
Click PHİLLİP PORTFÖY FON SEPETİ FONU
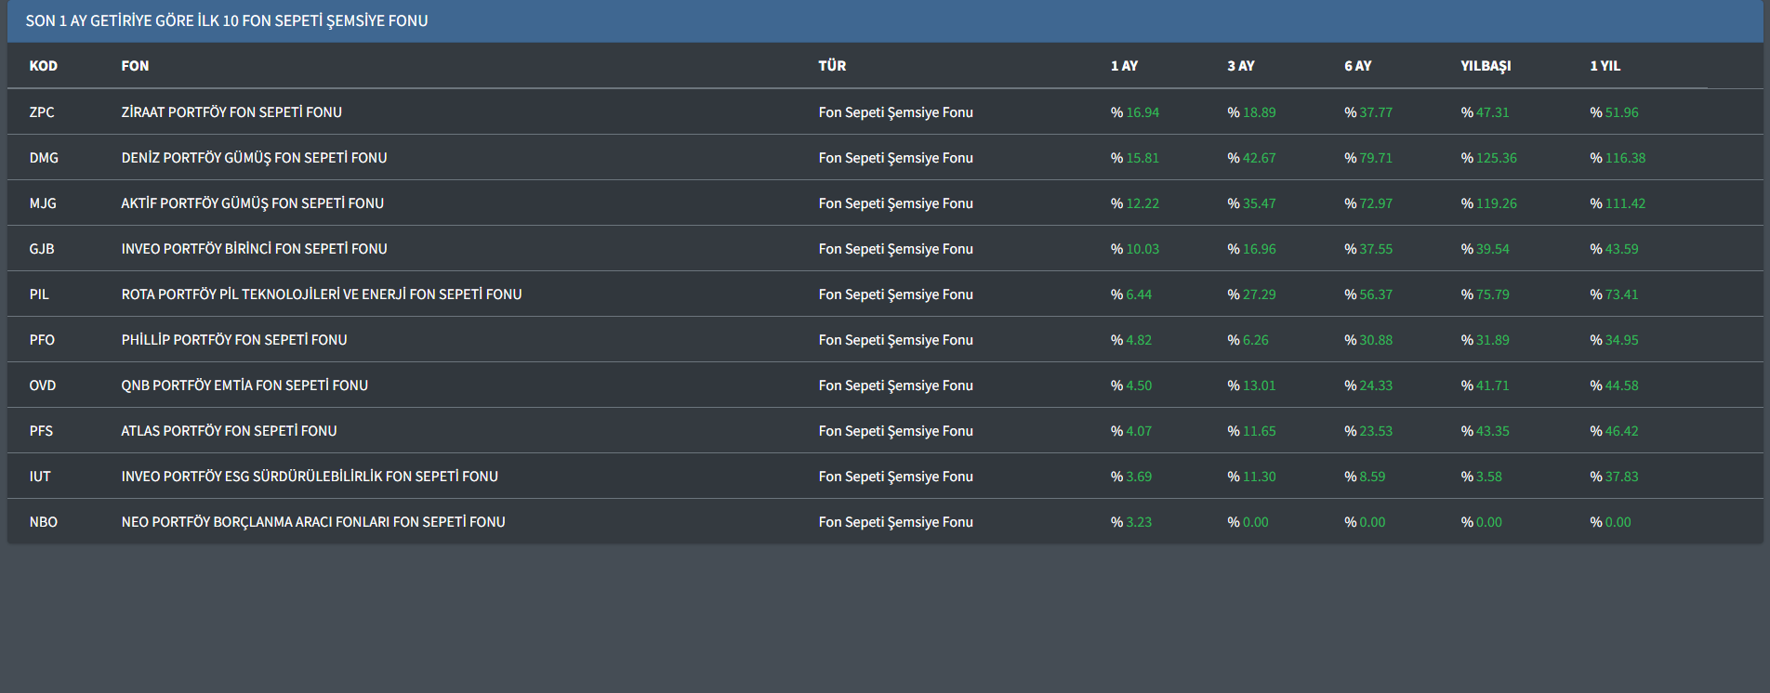(x=233, y=340)
